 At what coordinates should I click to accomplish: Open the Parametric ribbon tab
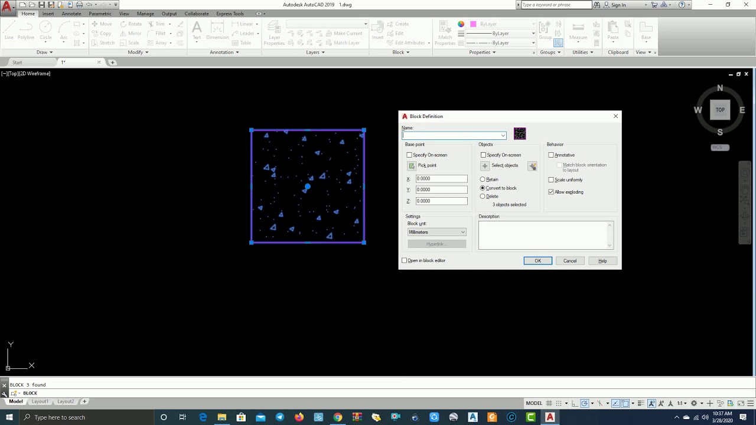click(x=100, y=14)
